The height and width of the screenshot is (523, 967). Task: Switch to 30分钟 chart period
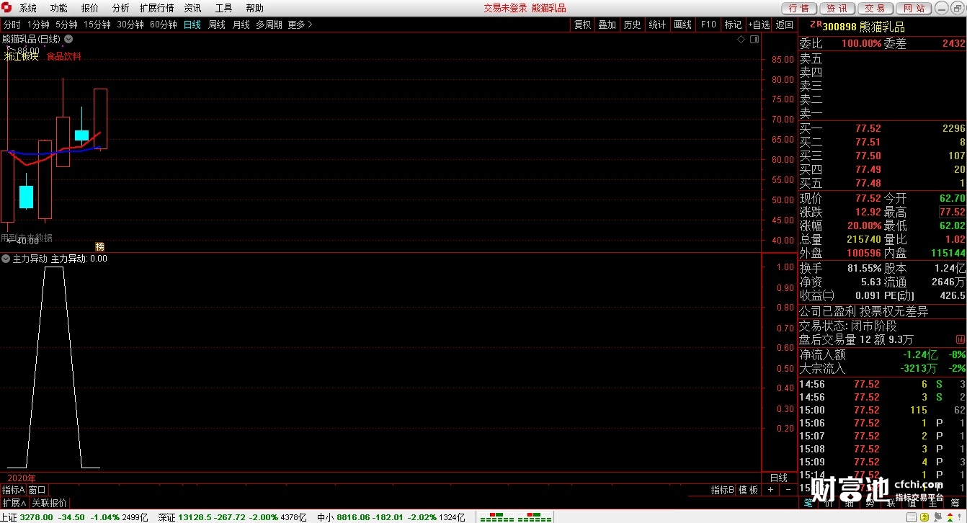130,24
